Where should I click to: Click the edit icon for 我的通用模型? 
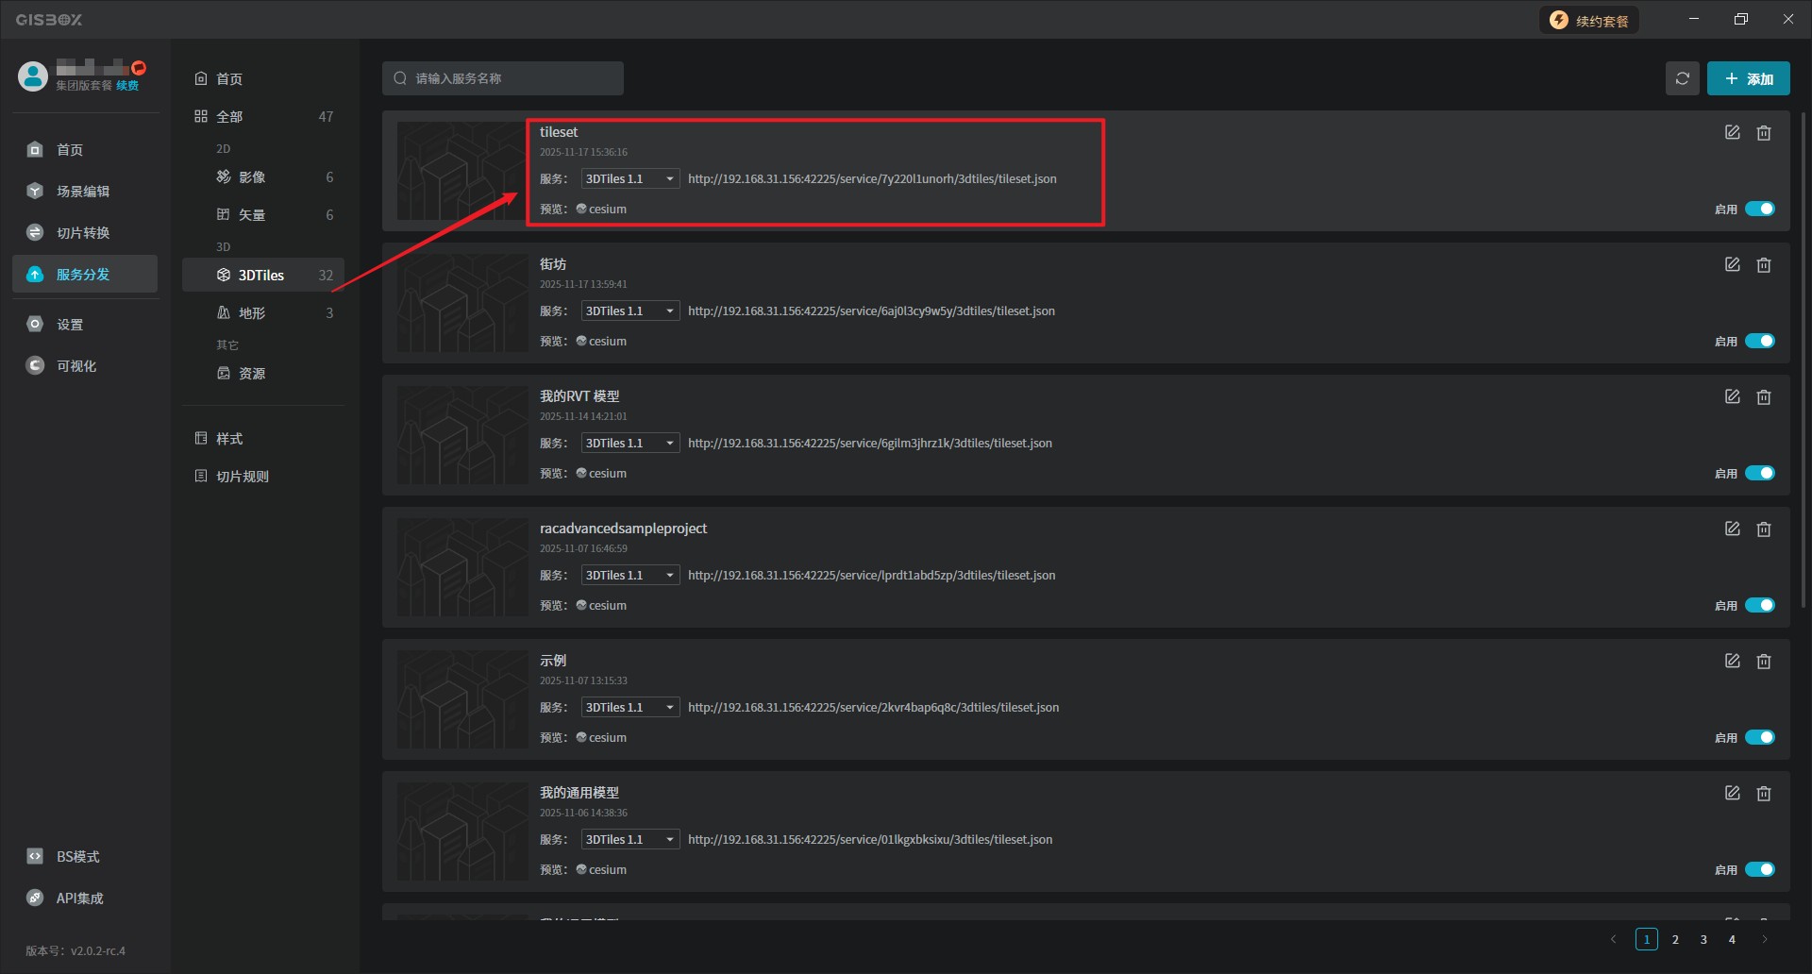point(1732,794)
